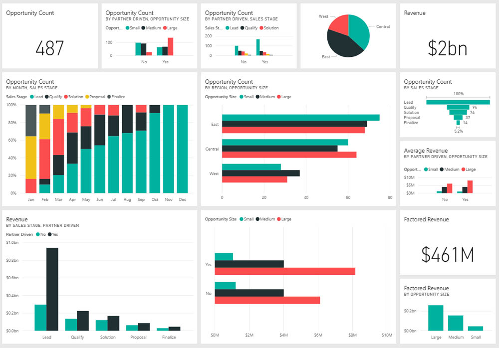This screenshot has height=348, width=499.
Task: Click the 'BY MONTH, SALES STAGE' subtitle
Action: pos(31,88)
